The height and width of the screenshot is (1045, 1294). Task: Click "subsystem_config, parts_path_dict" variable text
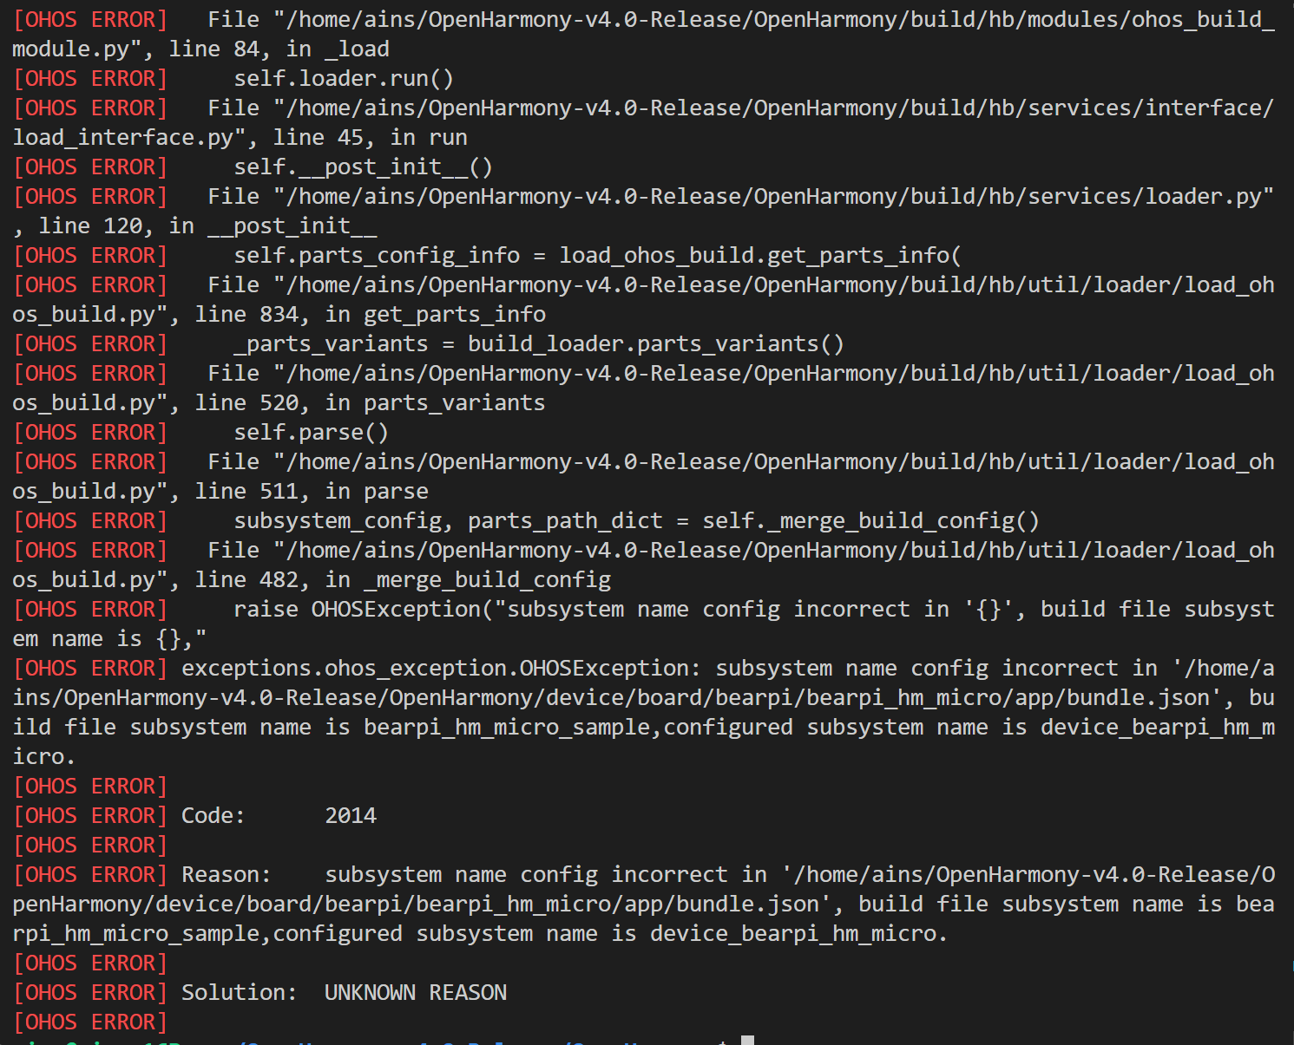coord(448,521)
